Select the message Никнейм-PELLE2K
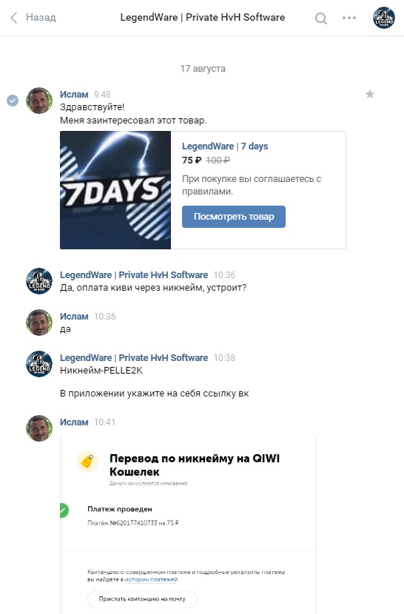 pos(101,371)
